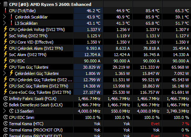Click the lightning icon beside SoC Voltaj
191x137 pixels.
[x=6, y=35]
